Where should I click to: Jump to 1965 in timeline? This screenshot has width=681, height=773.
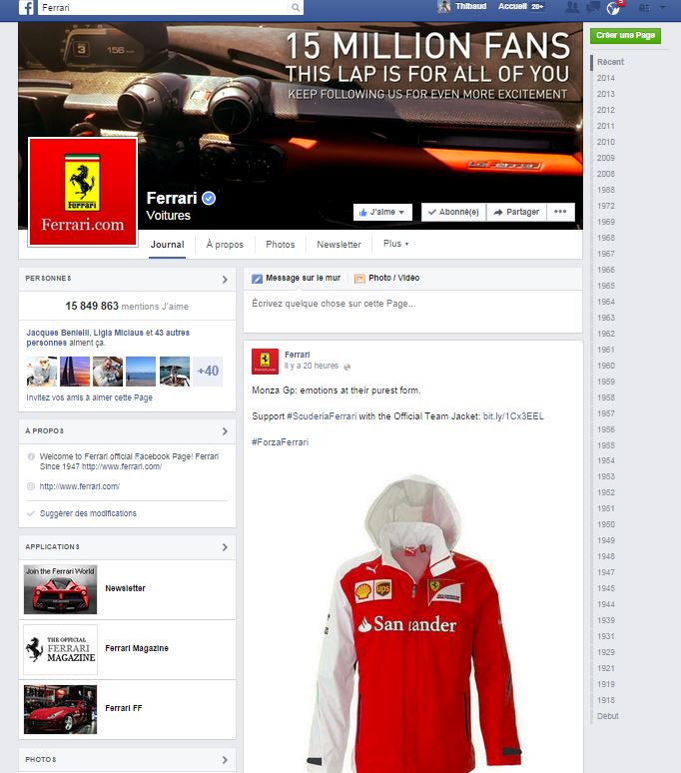coord(605,286)
